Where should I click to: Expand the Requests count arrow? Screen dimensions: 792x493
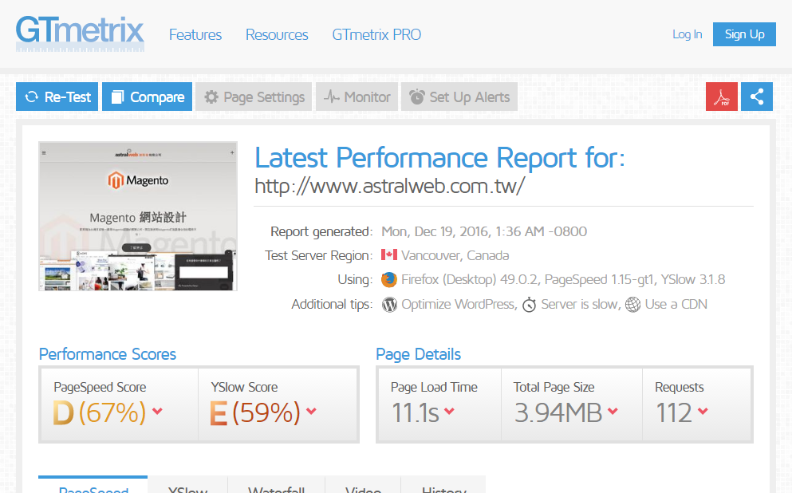[x=703, y=411]
